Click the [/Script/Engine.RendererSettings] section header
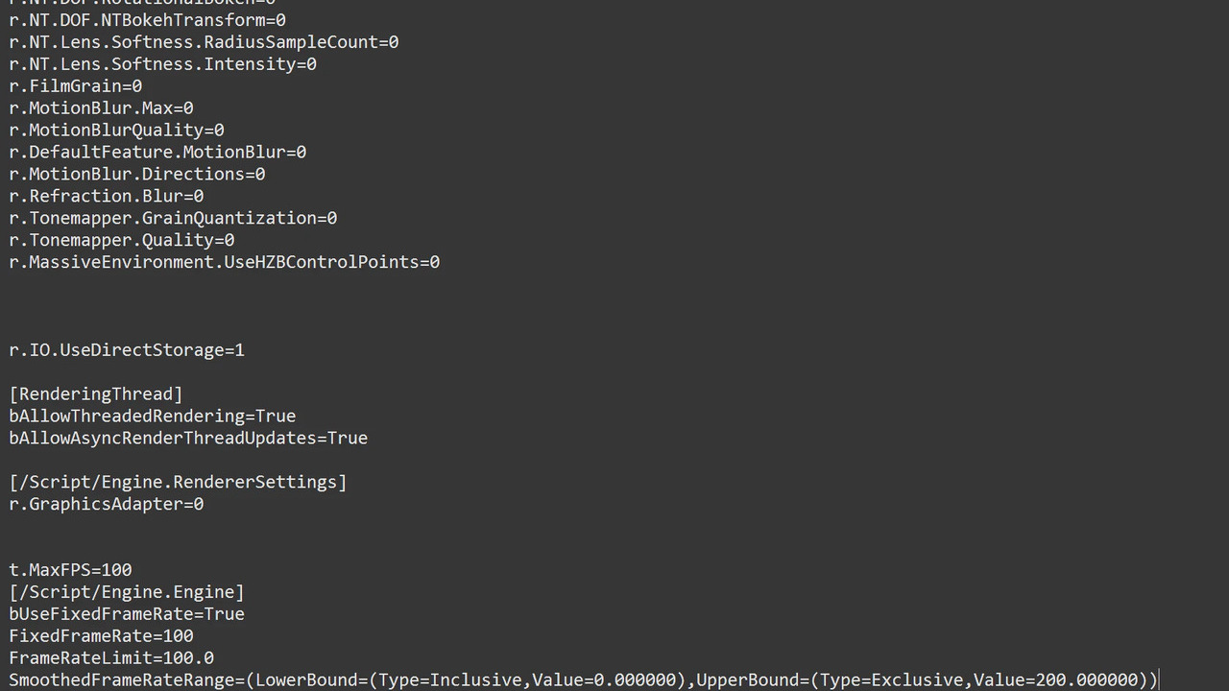This screenshot has width=1229, height=691. pos(178,483)
